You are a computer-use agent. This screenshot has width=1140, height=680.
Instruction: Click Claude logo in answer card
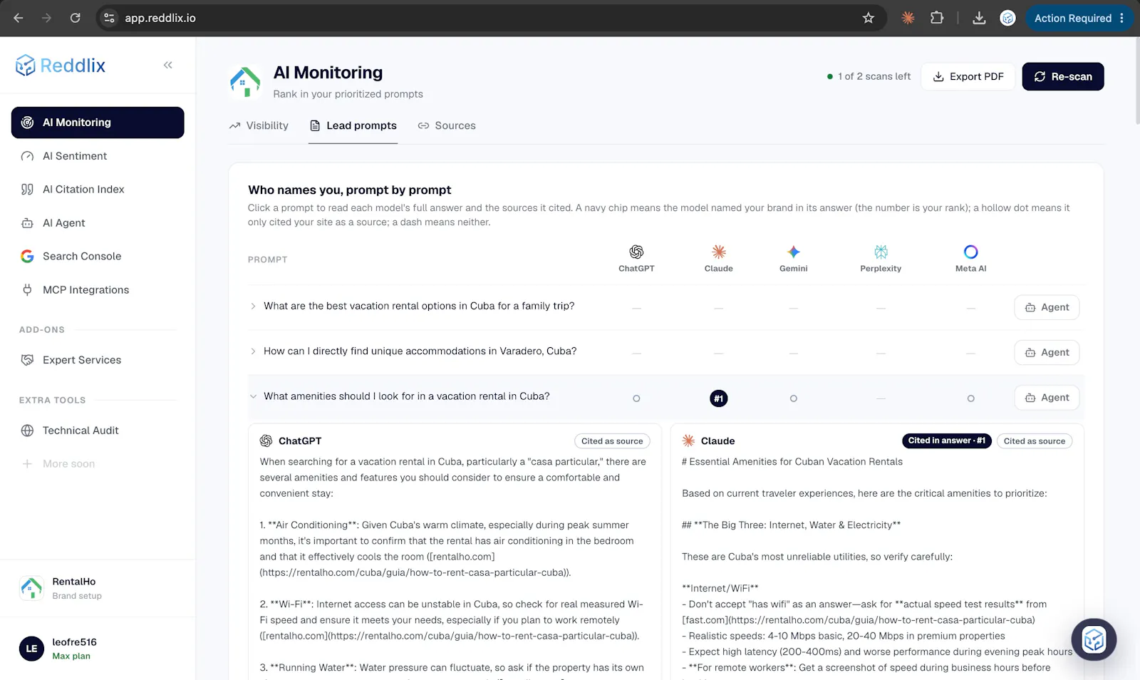click(688, 441)
